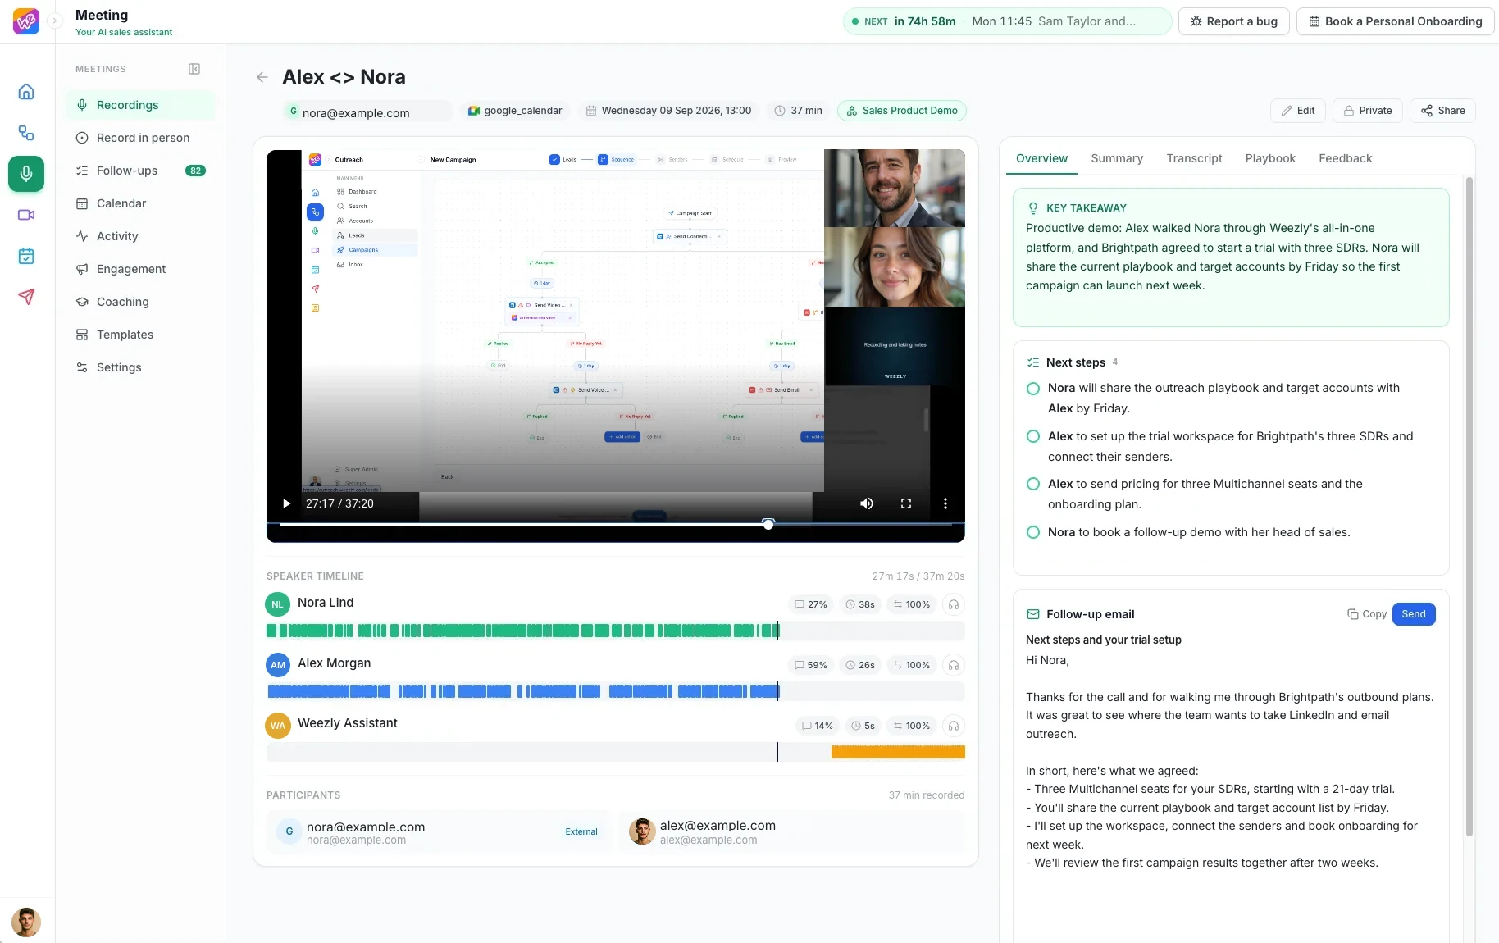Check off Alex send pricing step
The image size is (1499, 943).
pyautogui.click(x=1033, y=484)
